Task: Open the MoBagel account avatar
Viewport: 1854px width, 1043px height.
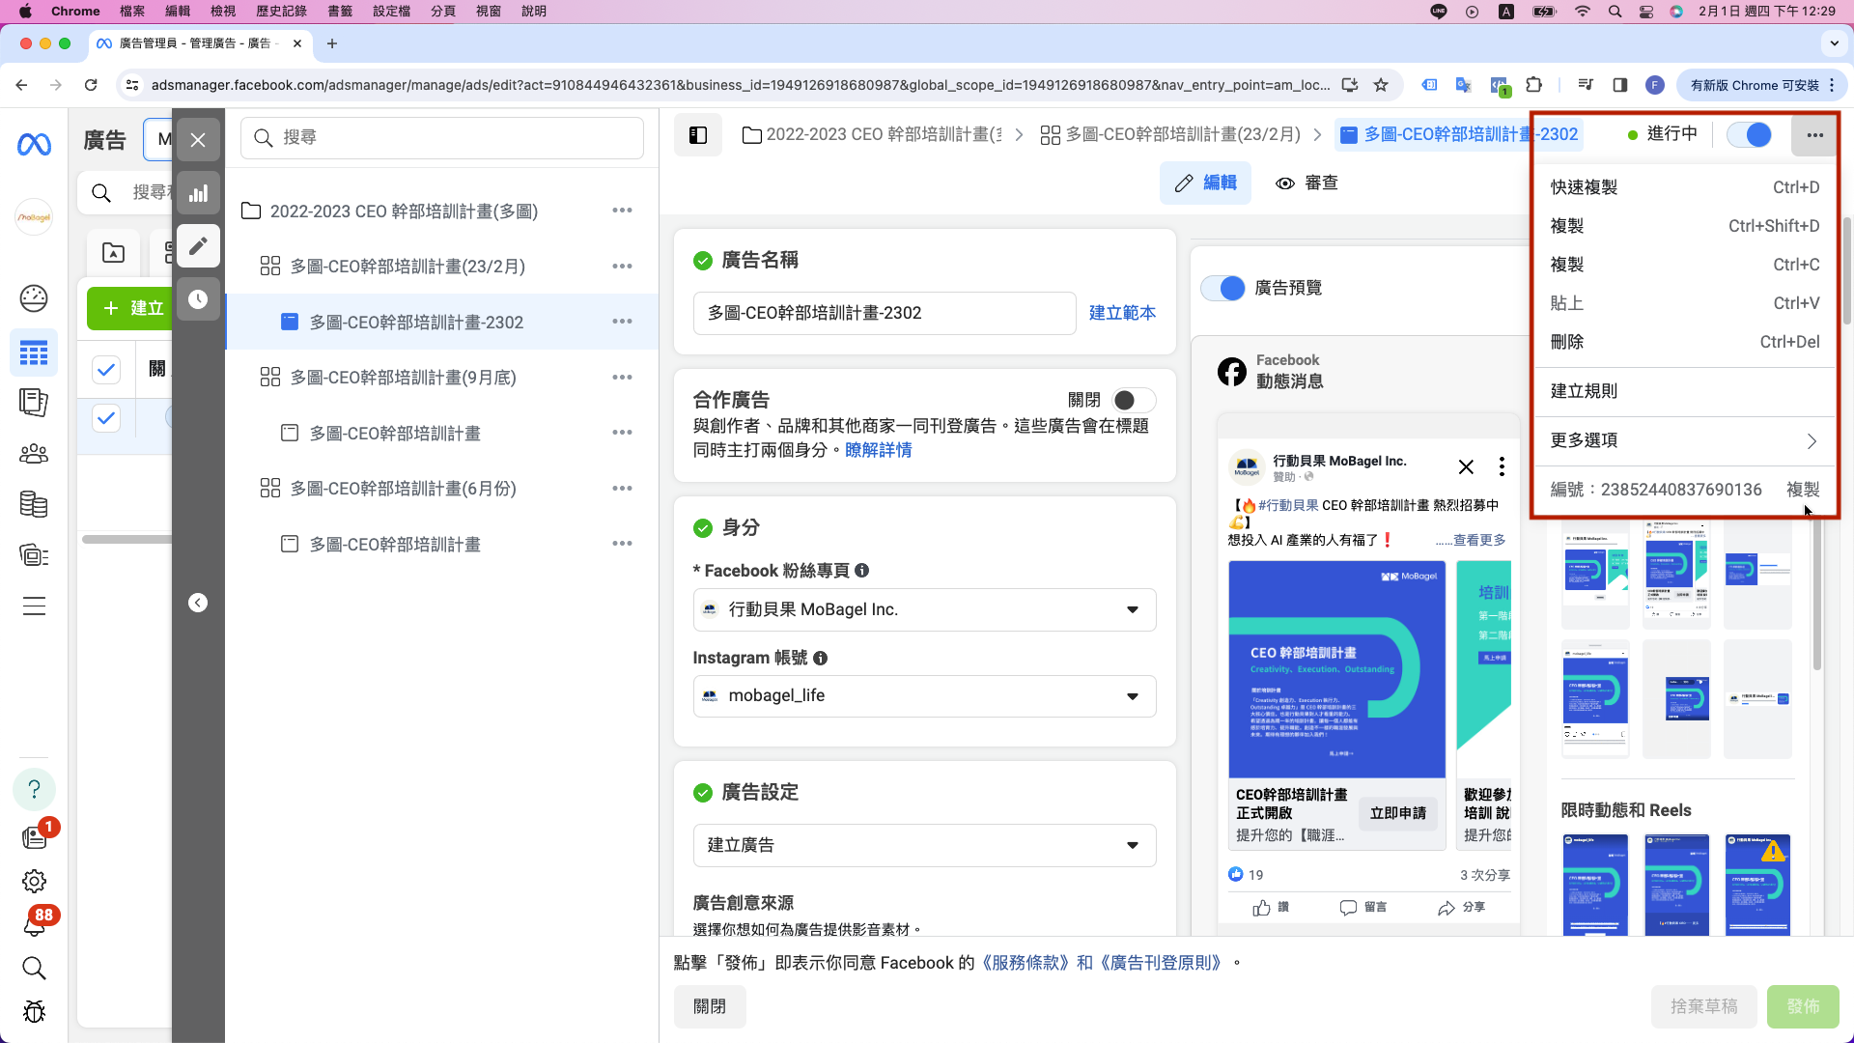Action: click(34, 217)
